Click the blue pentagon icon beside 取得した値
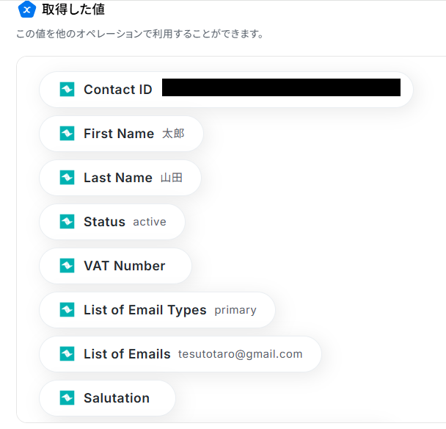446x429 pixels. tap(27, 10)
